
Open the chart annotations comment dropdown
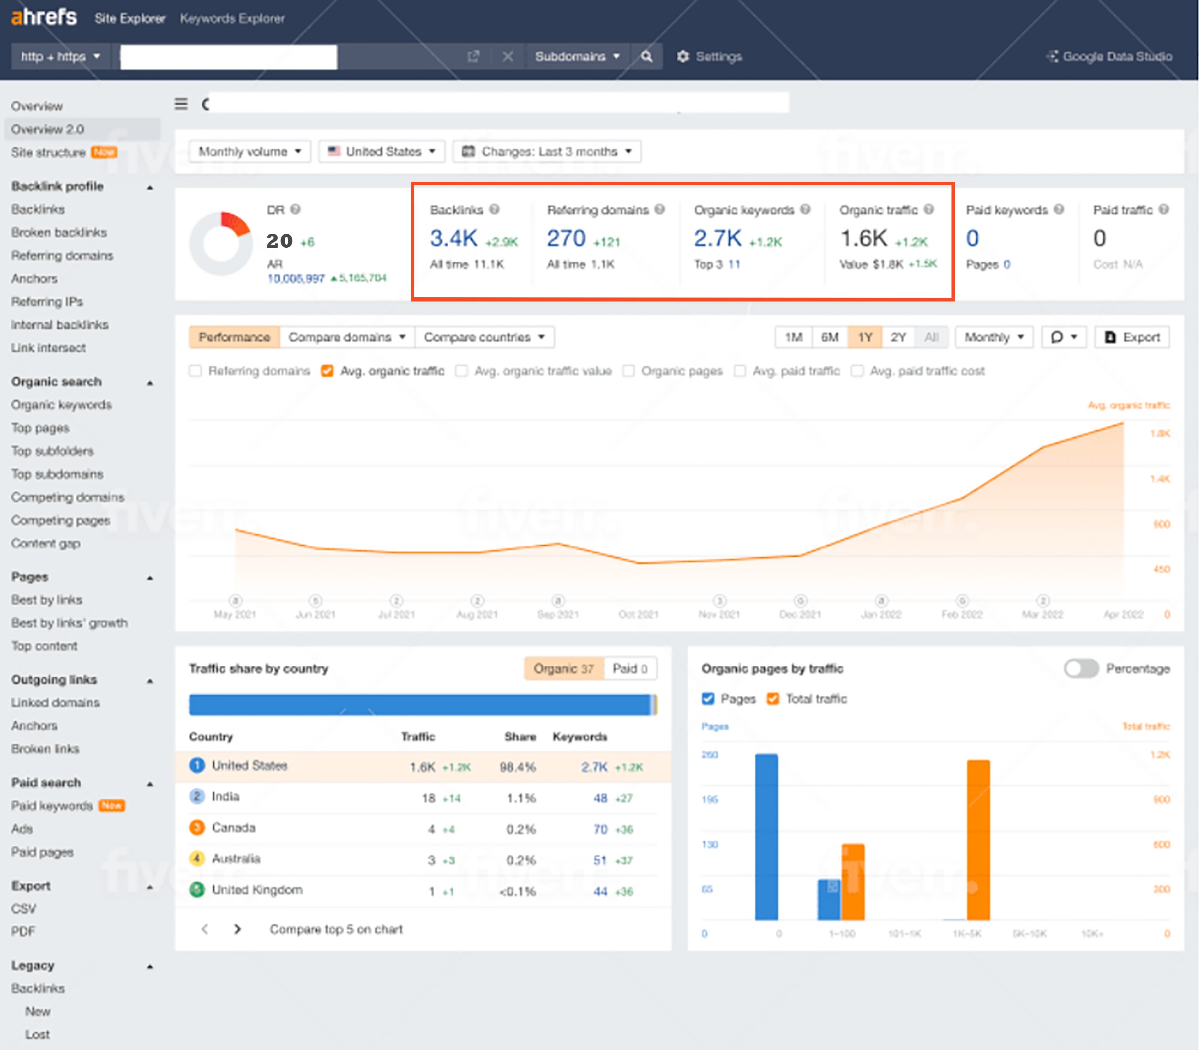click(1065, 337)
